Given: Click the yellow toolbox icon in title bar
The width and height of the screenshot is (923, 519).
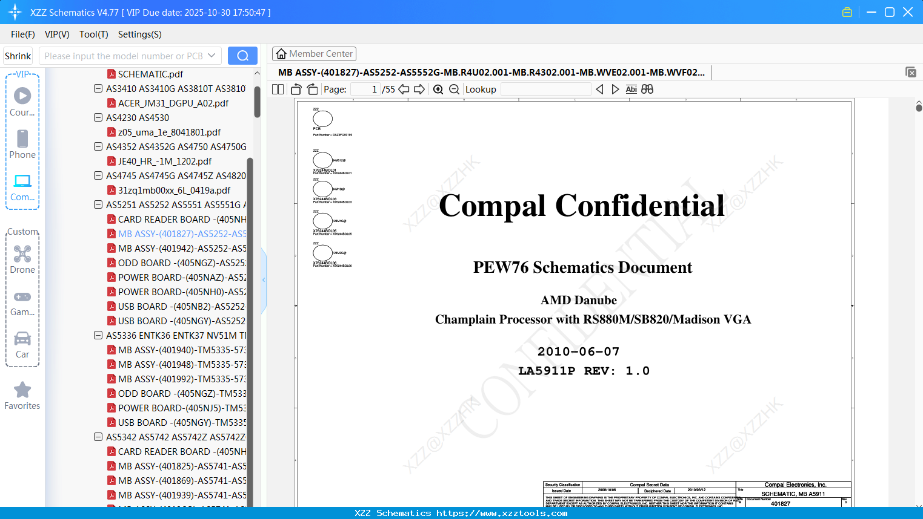Looking at the screenshot, I should [847, 12].
